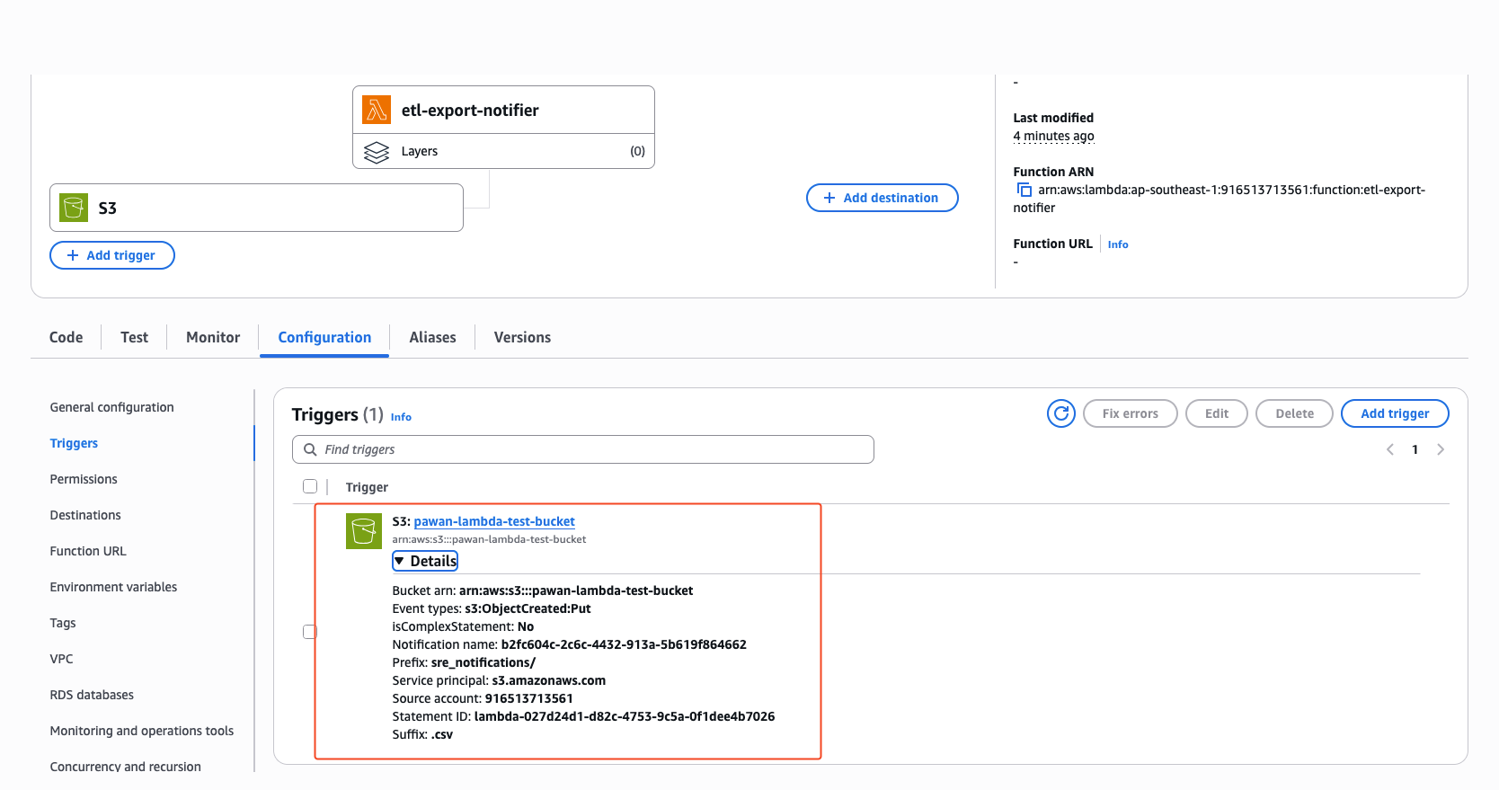
Task: Switch to the Aliases tab
Action: 432,337
